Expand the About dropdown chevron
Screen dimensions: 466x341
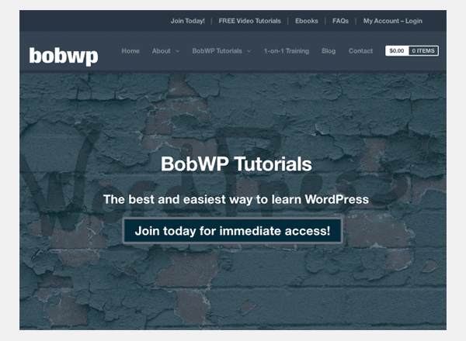point(177,51)
